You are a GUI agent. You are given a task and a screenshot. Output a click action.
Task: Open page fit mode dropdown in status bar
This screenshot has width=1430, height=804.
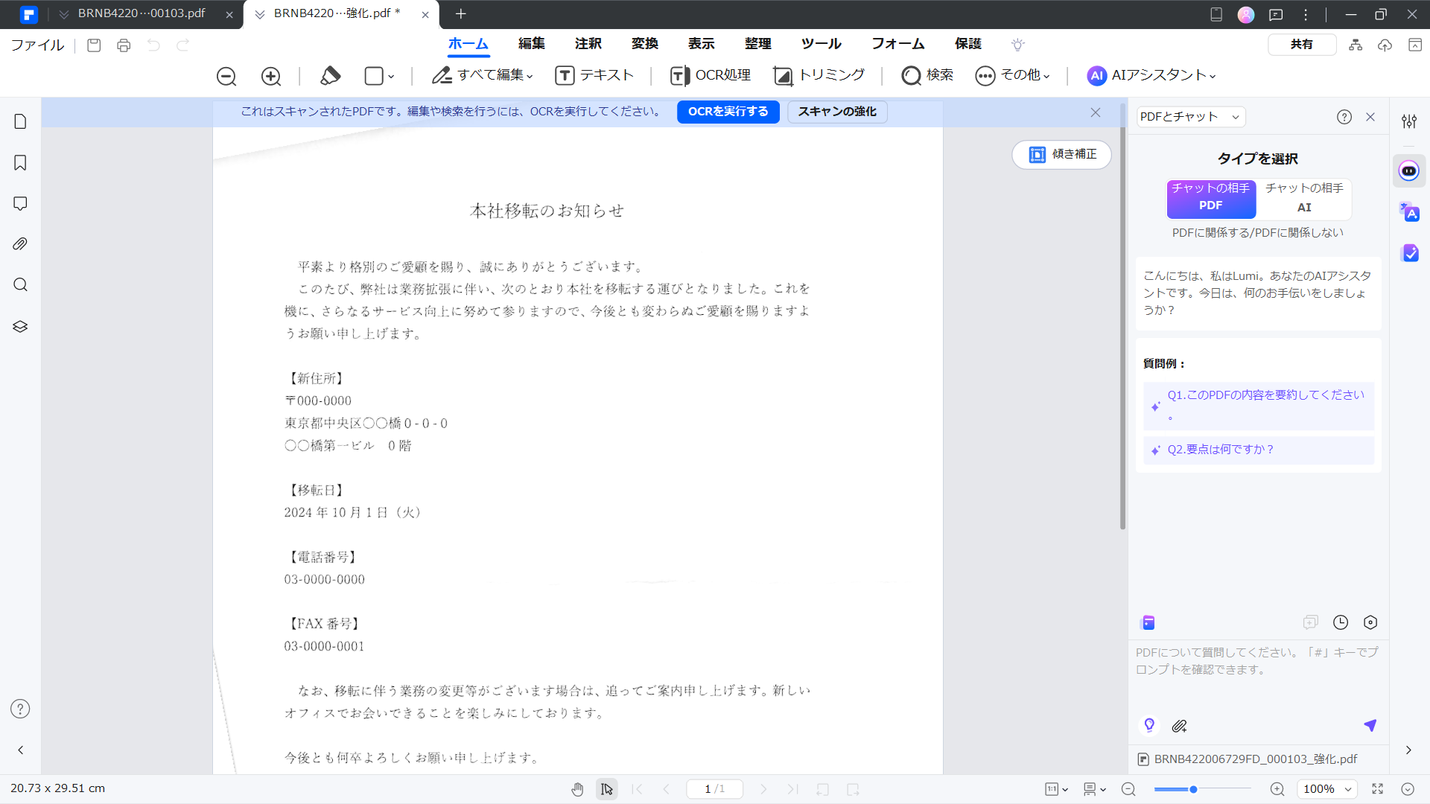[x=1057, y=789]
